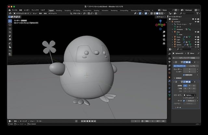Viewport: 208px width, 135px height.
Task: Expand the 詳細設定 section in Subdivision modifier
Action: [x=178, y=78]
